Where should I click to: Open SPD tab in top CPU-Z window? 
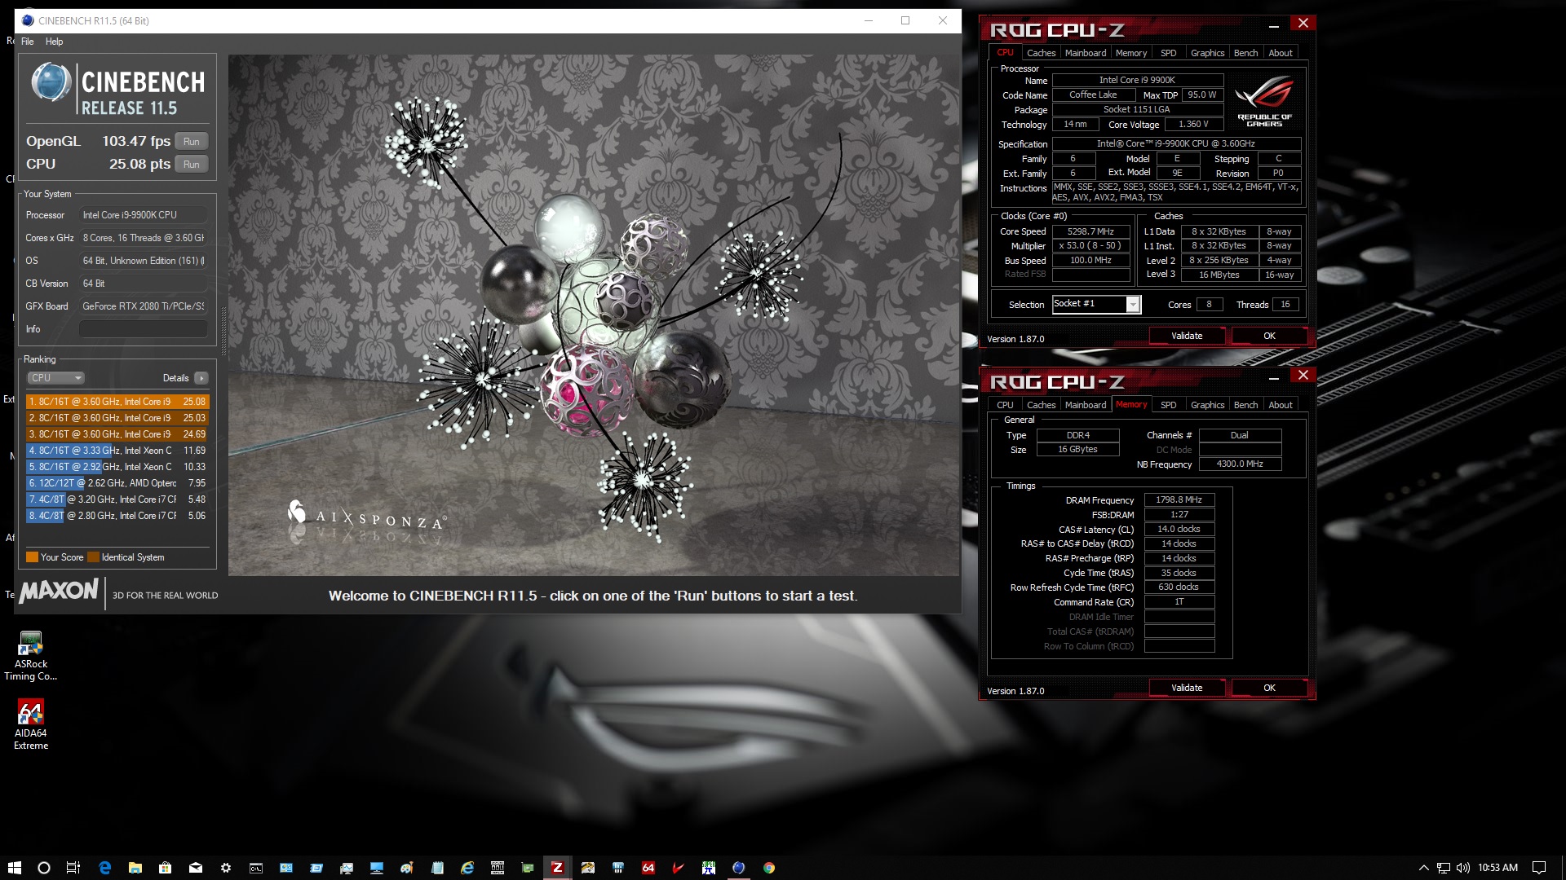coord(1168,53)
